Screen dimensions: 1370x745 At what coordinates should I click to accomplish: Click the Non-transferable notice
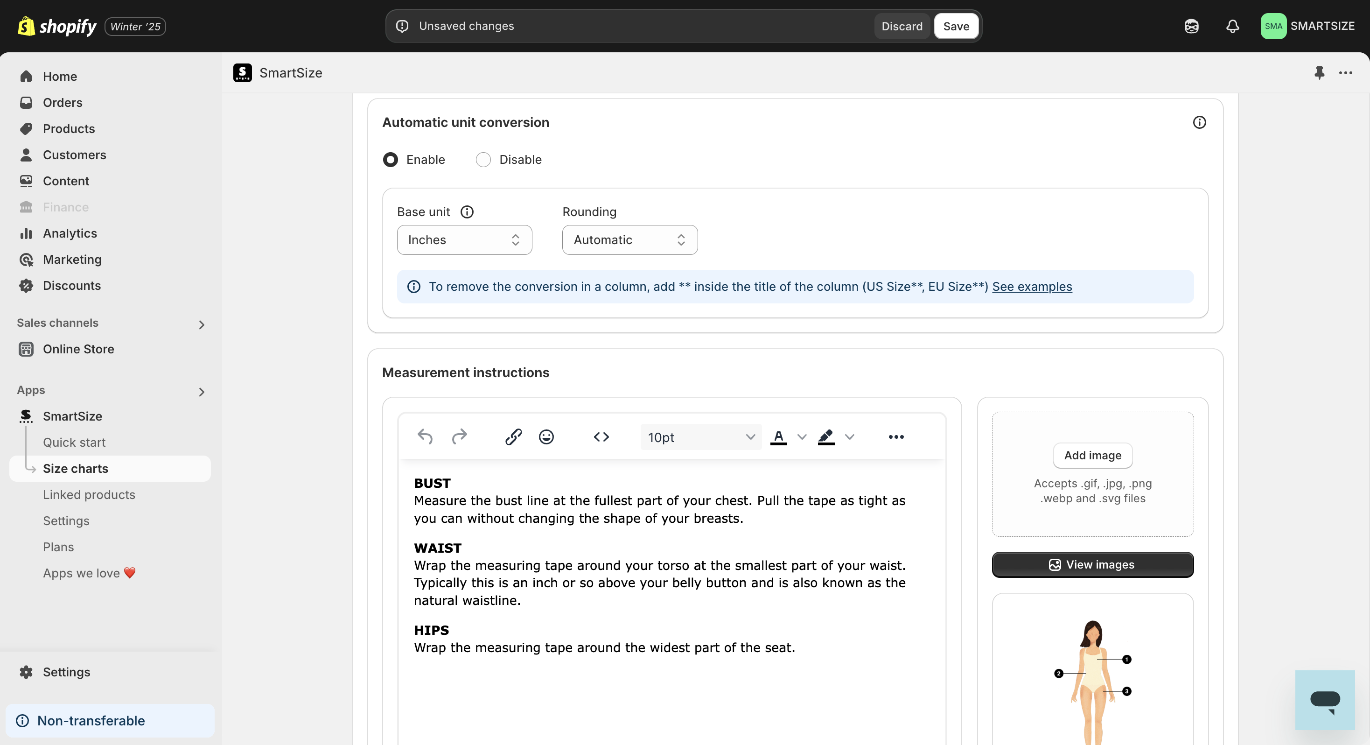point(110,721)
